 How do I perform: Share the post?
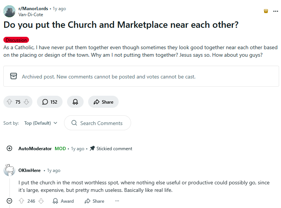pos(103,102)
